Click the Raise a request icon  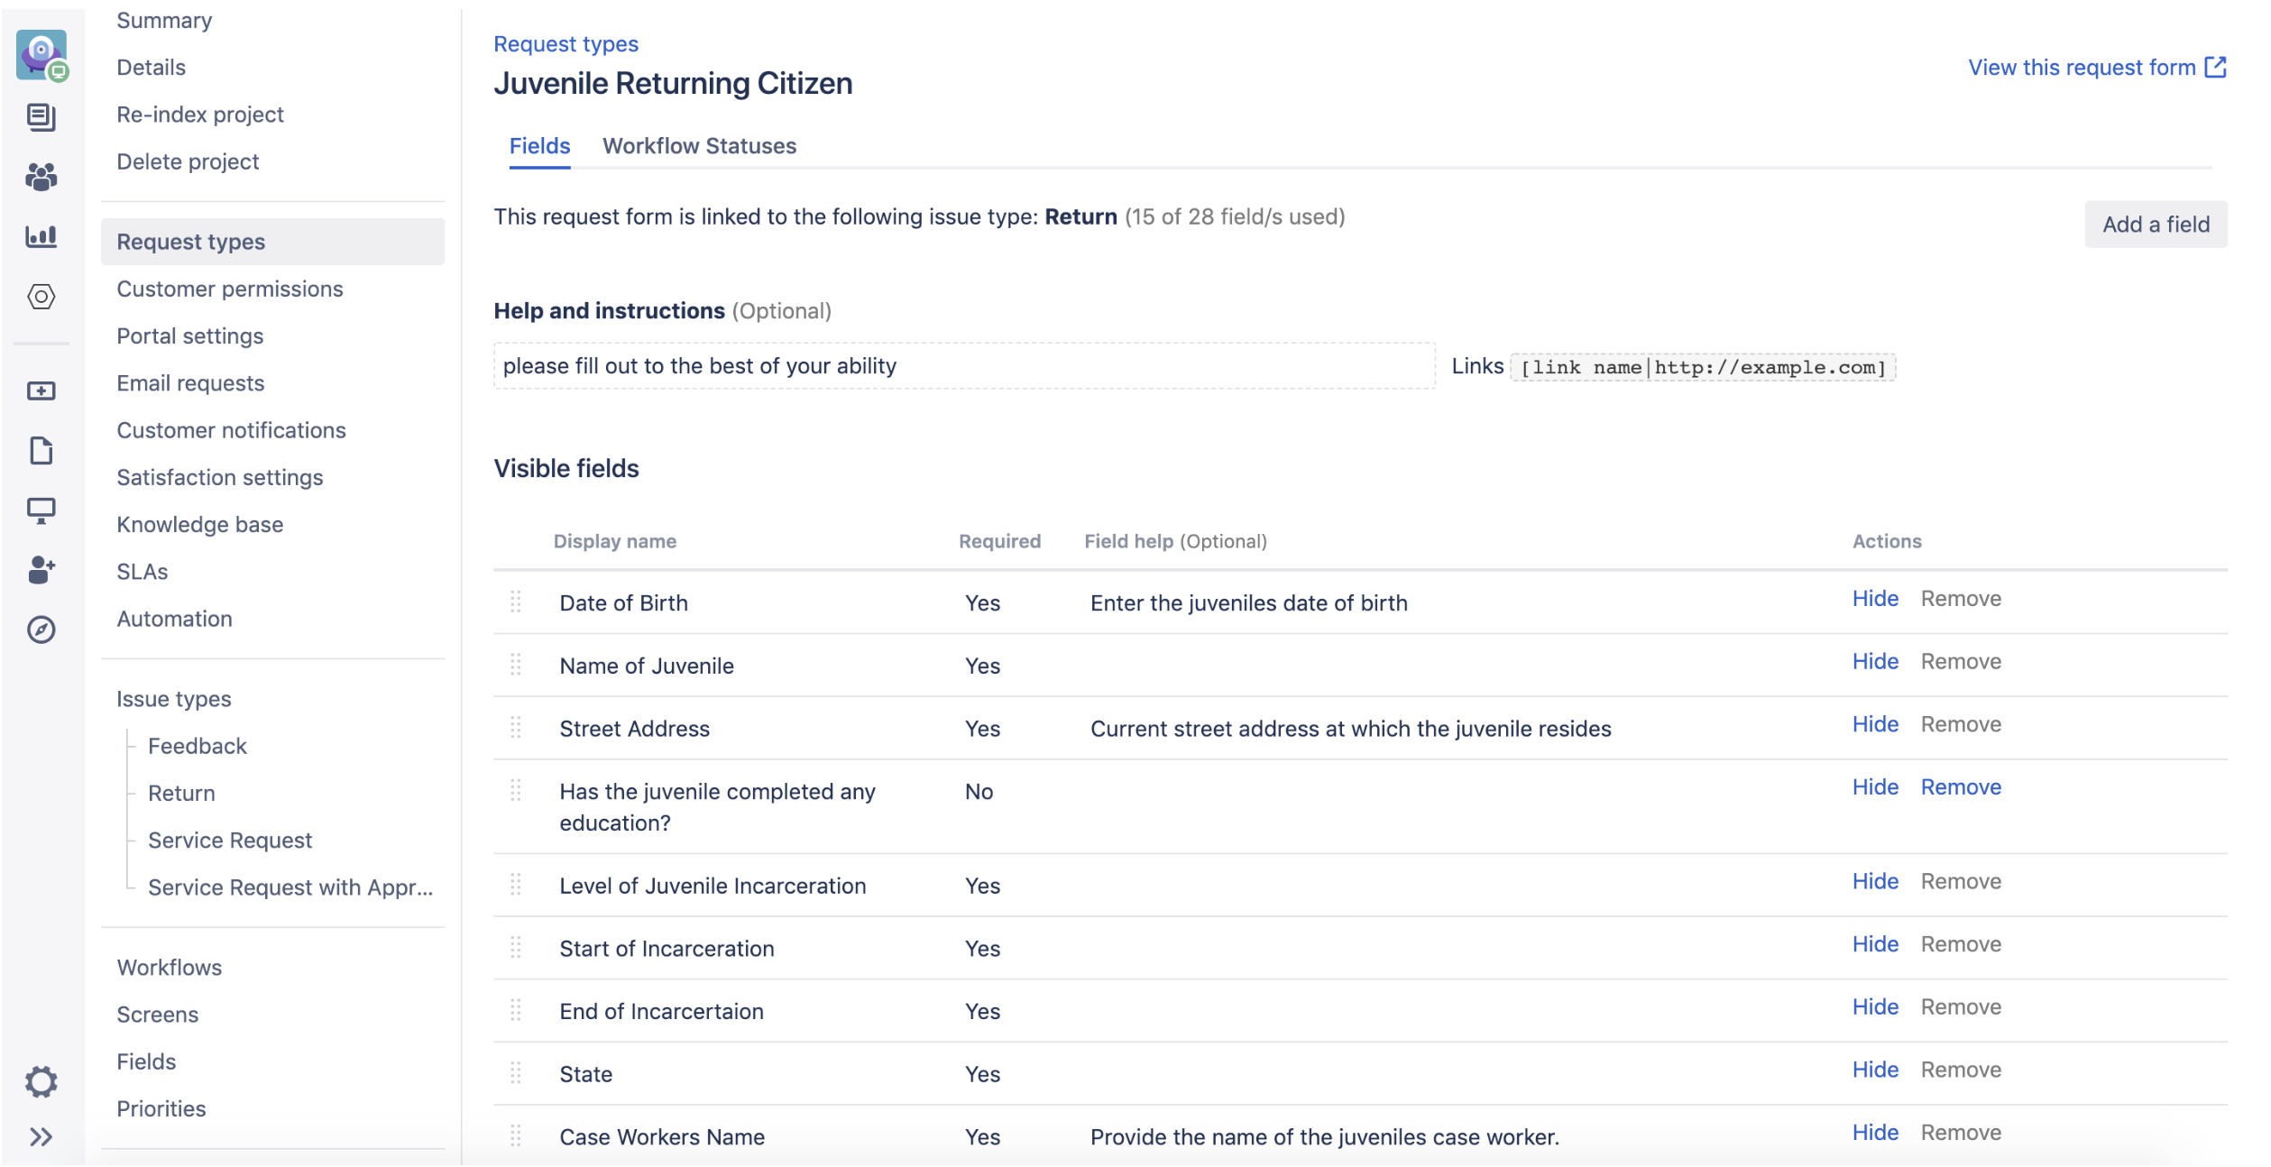(x=41, y=391)
